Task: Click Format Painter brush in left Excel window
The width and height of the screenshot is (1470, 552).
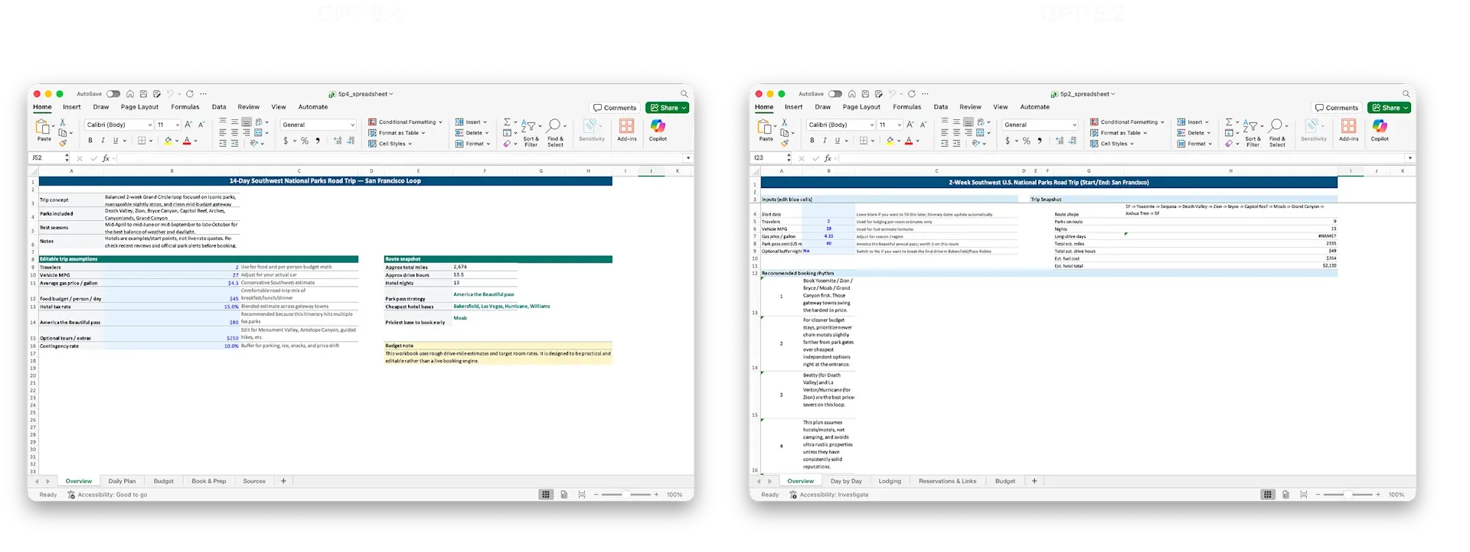Action: [x=63, y=143]
